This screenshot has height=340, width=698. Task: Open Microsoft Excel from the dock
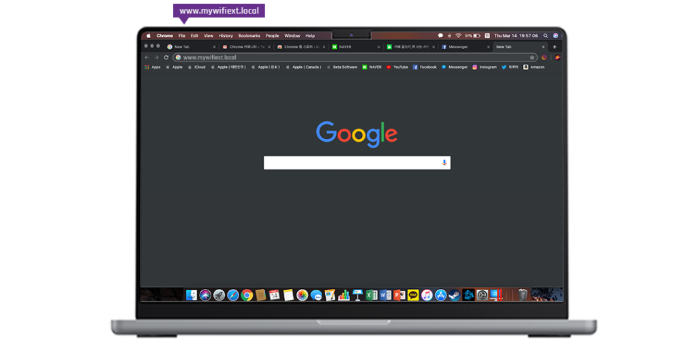coord(371,295)
